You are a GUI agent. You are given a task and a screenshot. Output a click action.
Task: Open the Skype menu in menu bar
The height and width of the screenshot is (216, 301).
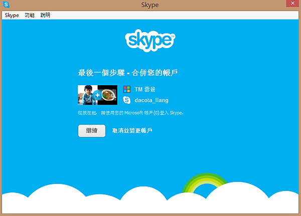click(x=12, y=15)
